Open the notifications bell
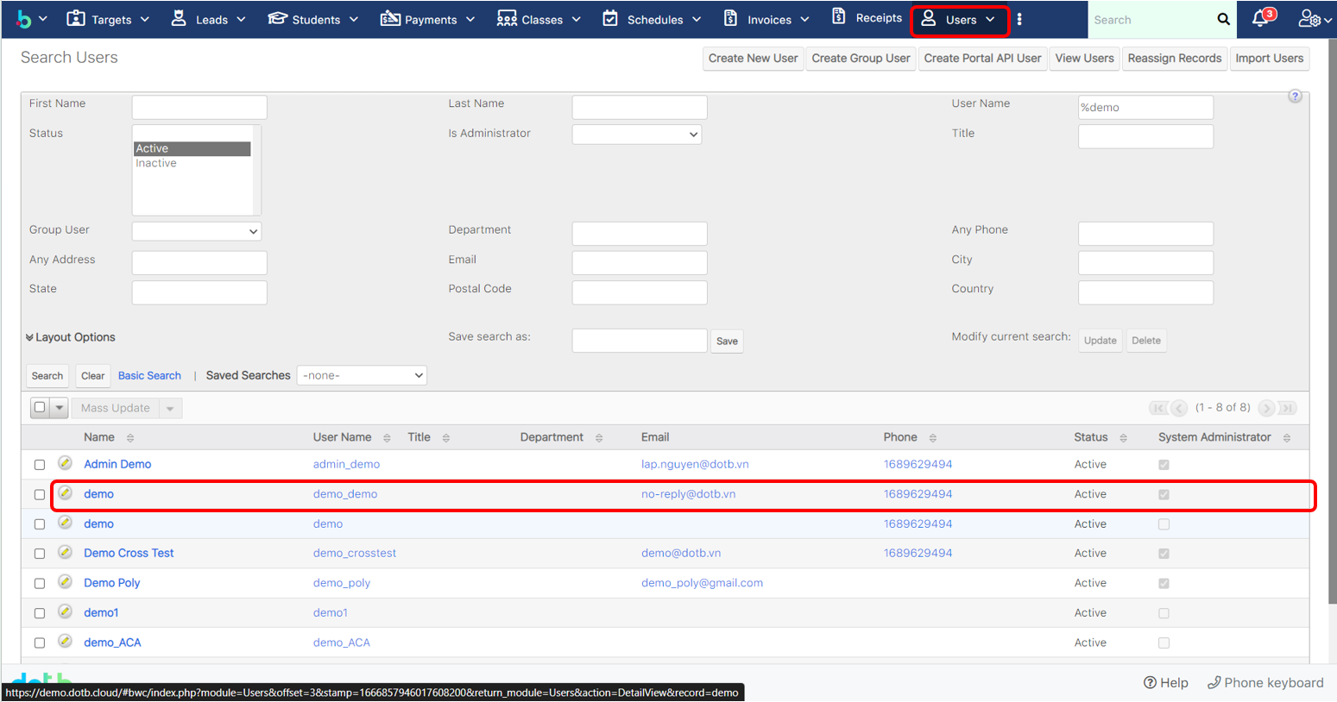 point(1262,18)
